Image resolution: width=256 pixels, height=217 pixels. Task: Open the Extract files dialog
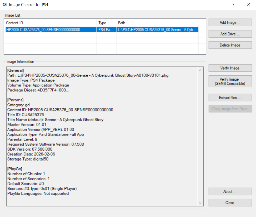(x=230, y=98)
